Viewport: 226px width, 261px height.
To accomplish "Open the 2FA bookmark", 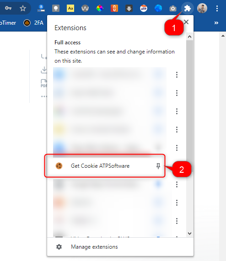I will [x=34, y=23].
